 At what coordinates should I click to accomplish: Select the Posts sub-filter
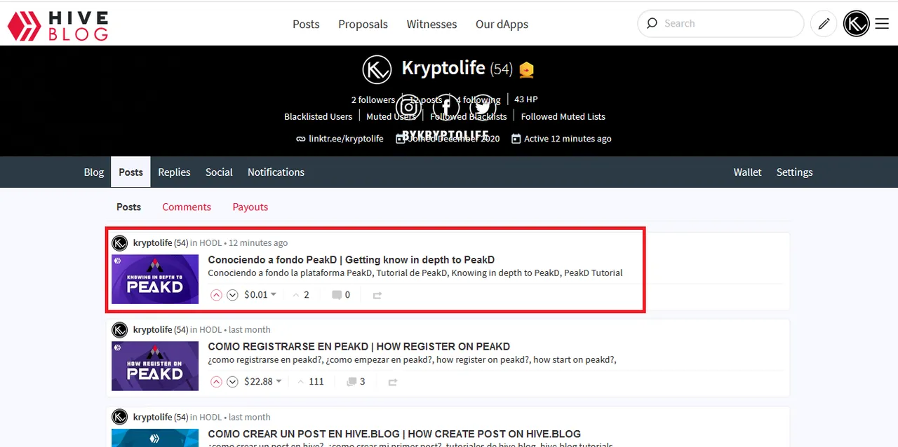128,207
